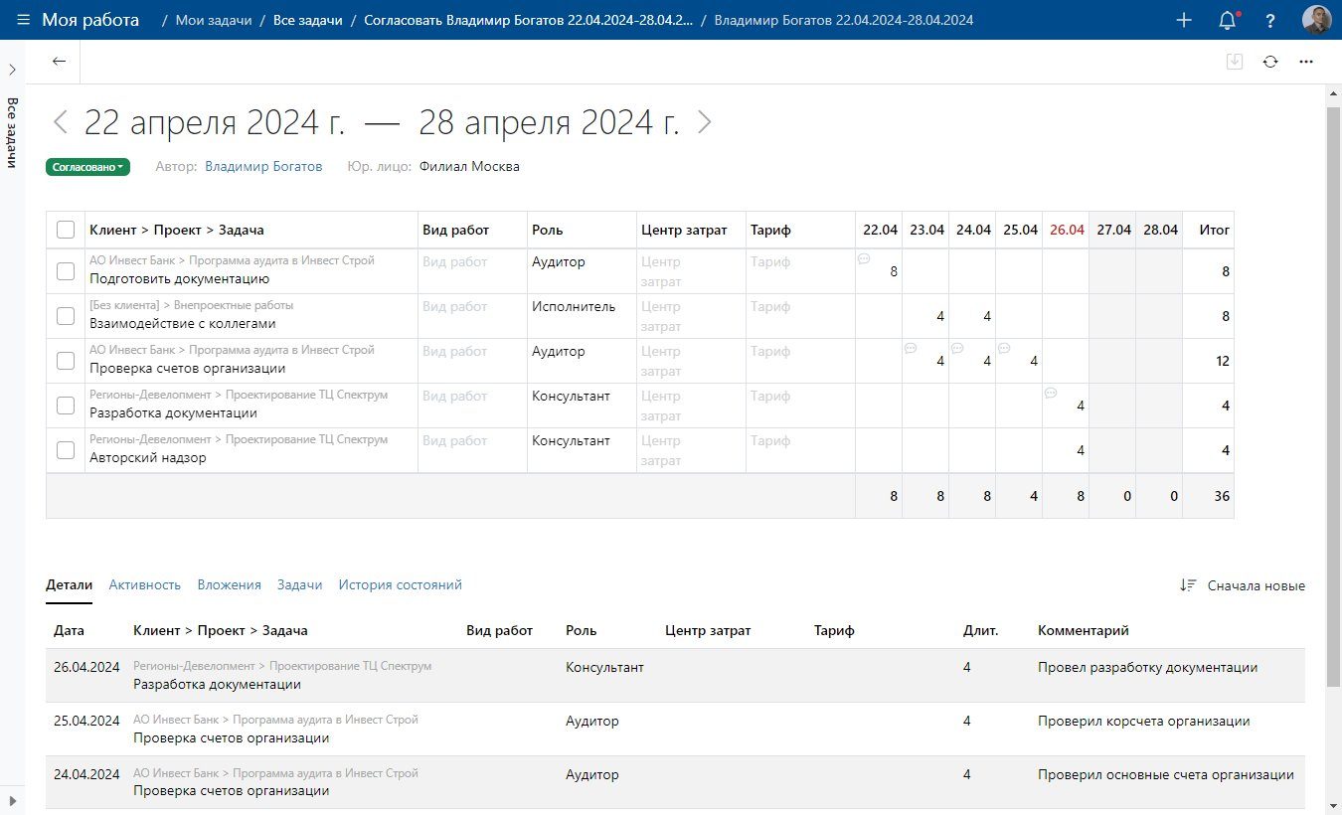Image resolution: width=1342 pixels, height=815 pixels.
Task: Click the 22 апреля 2024 г. start date
Action: point(215,122)
